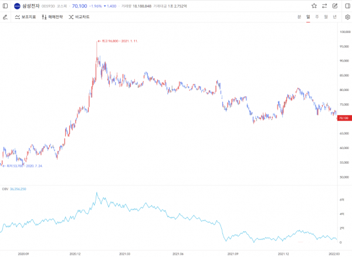Click the 코스피 market label
The image size is (352, 257).
[x=62, y=6]
